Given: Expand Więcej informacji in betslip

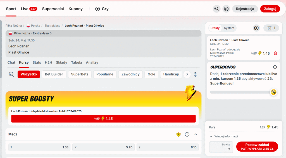Looking at the screenshot, I should [224, 136].
